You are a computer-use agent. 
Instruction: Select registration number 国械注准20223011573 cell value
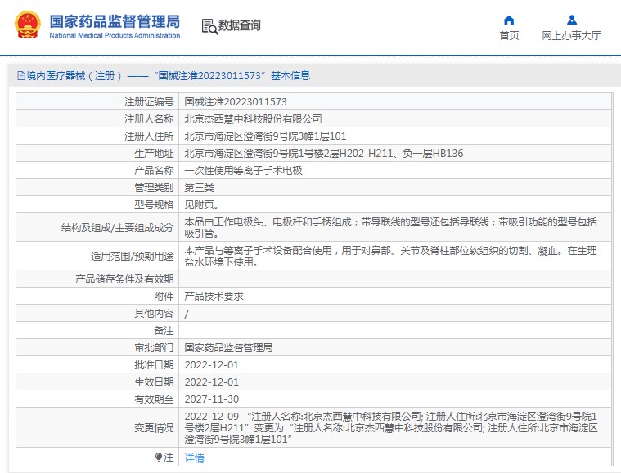(236, 102)
